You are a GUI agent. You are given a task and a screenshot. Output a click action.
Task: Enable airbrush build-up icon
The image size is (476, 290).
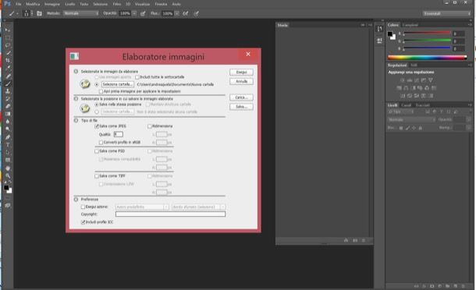[x=185, y=13]
